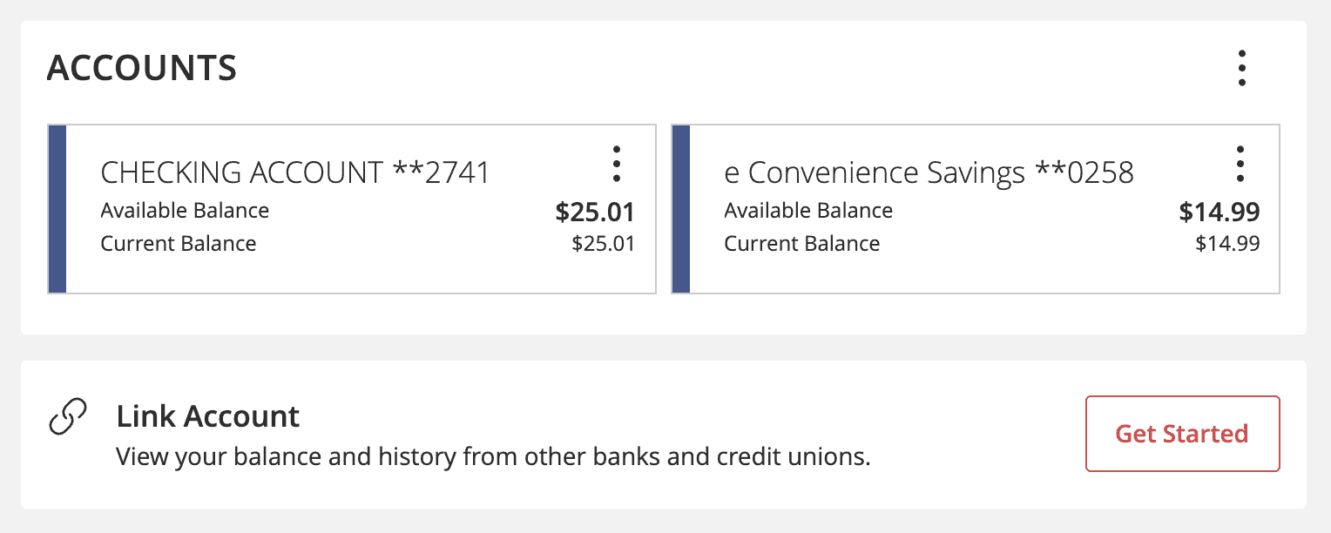
Task: Click the $25.01 available balance amount
Action: (595, 212)
